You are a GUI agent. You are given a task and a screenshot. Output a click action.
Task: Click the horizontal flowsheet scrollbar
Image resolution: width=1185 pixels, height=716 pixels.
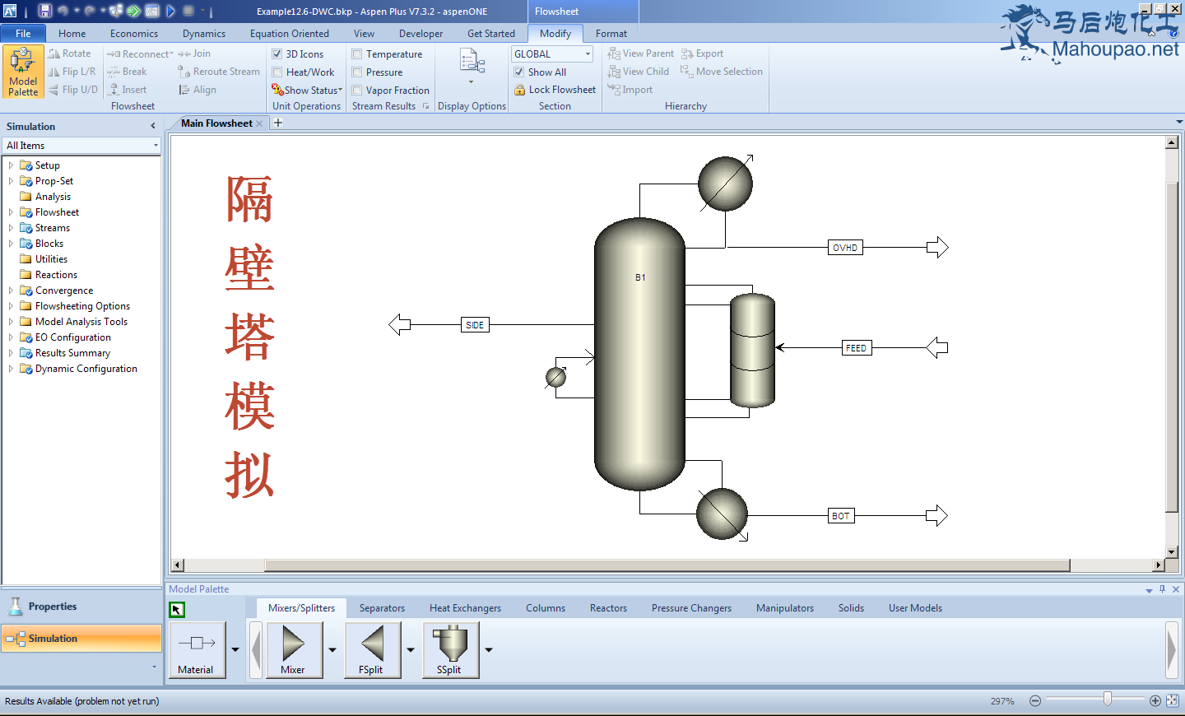tap(667, 565)
